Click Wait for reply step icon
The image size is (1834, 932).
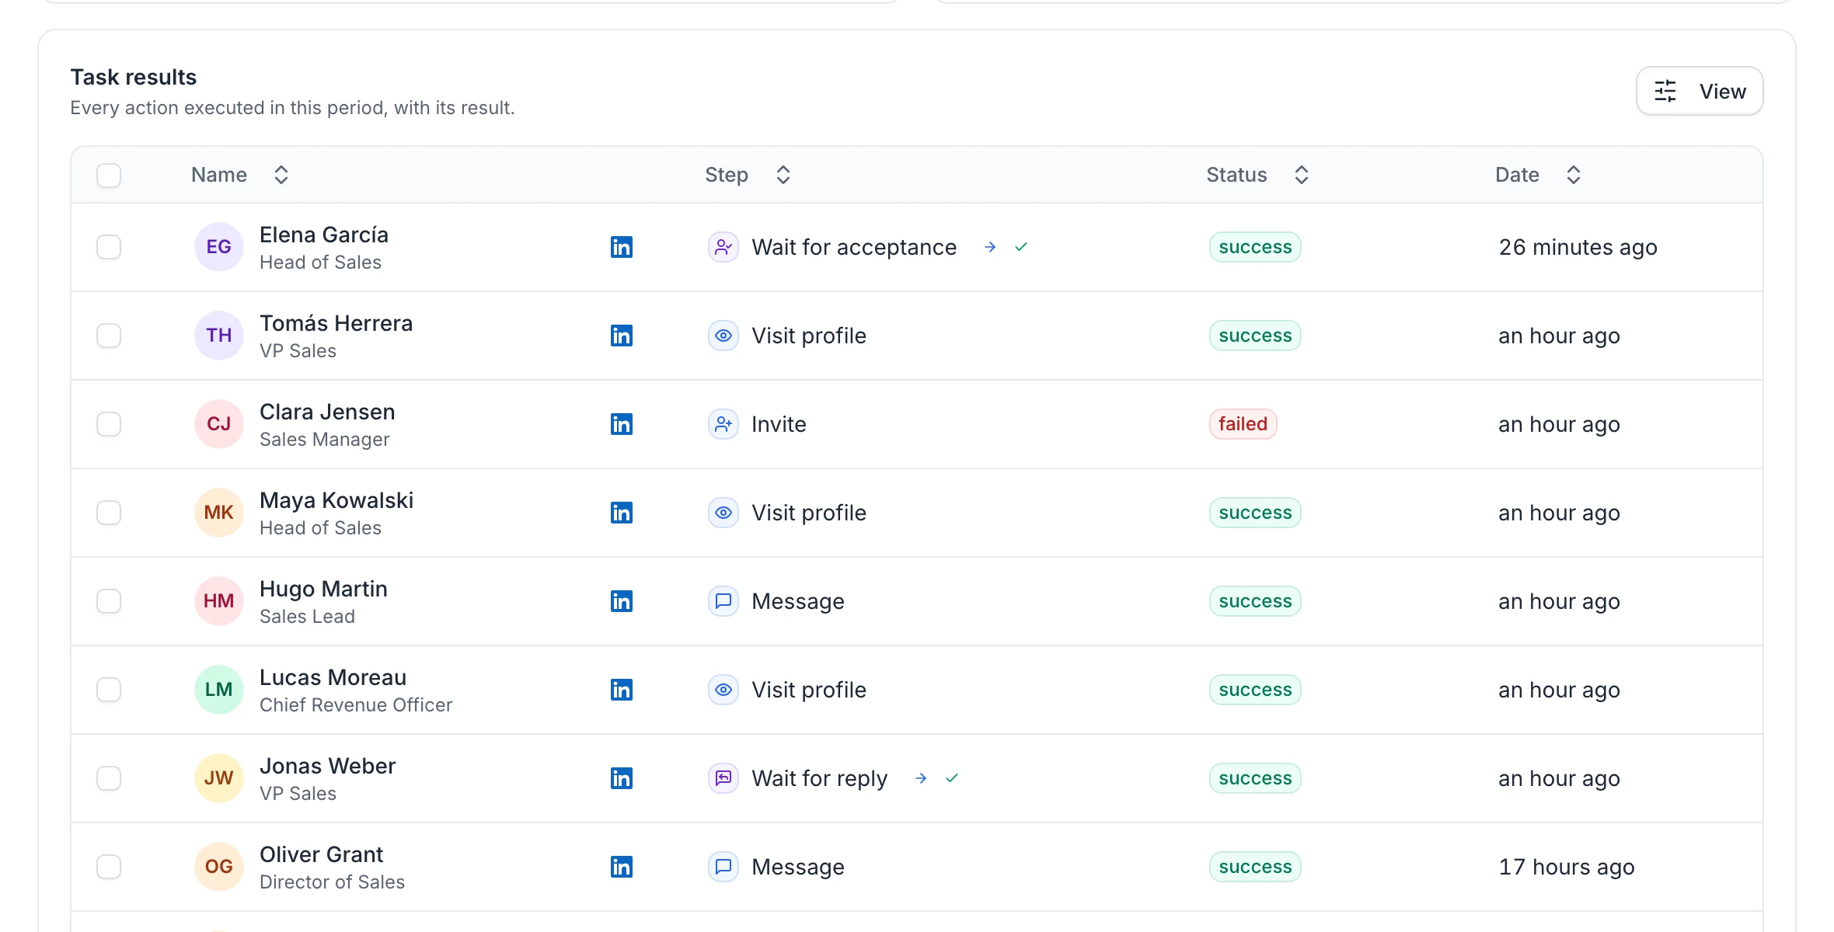pos(723,778)
